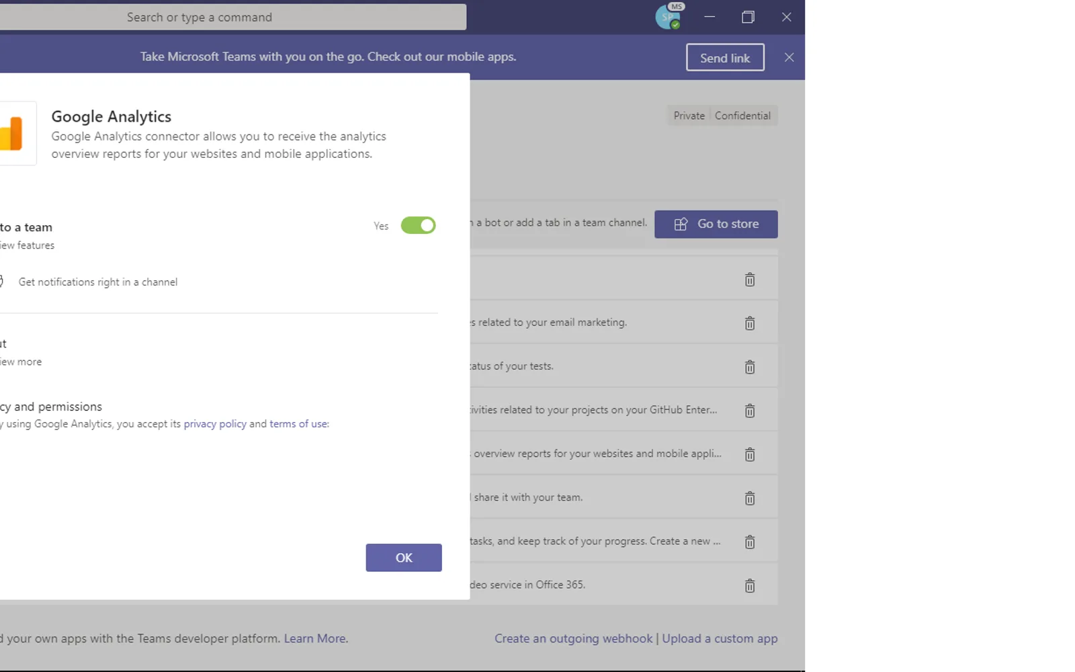Viewport: 1075px width, 672px height.
Task: Delete the GitHub Enterprise app
Action: click(x=750, y=411)
